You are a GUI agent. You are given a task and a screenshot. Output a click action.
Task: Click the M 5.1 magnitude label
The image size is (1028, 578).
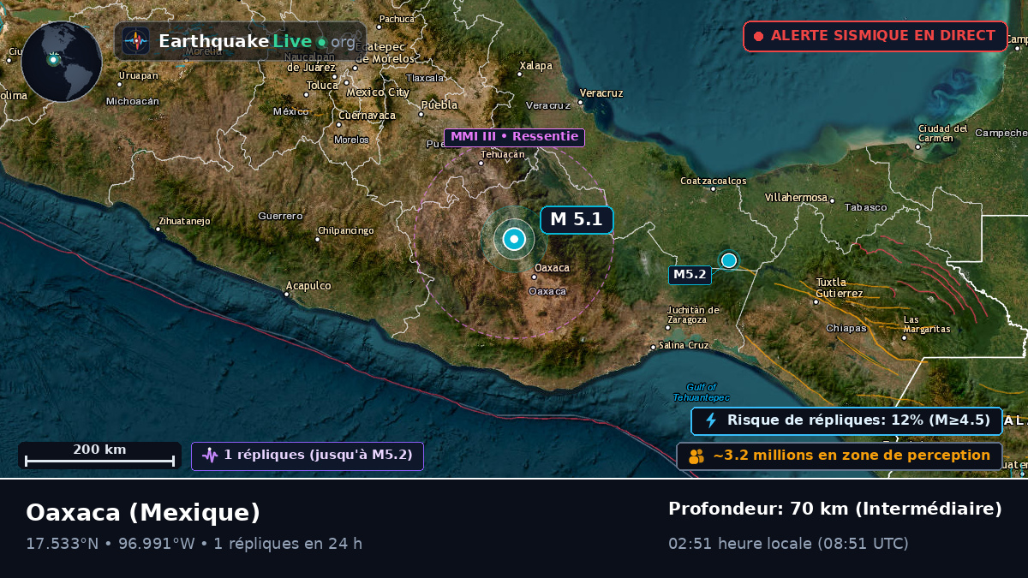pos(577,220)
